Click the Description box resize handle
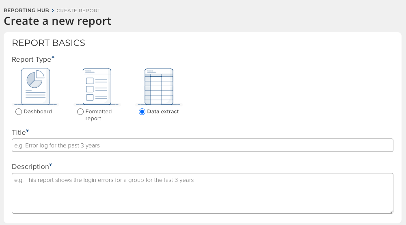Viewport: 406px width, 225px height. pyautogui.click(x=391, y=212)
